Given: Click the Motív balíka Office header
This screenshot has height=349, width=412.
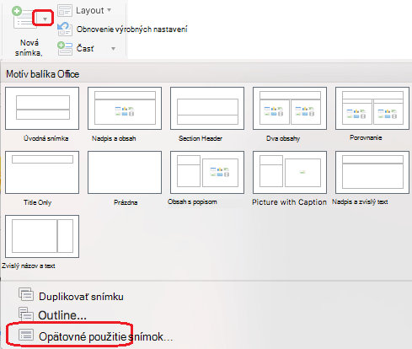Looking at the screenshot, I should 43,74.
